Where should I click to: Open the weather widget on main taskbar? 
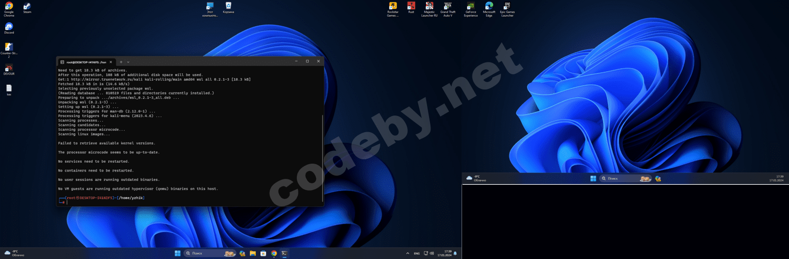14,253
